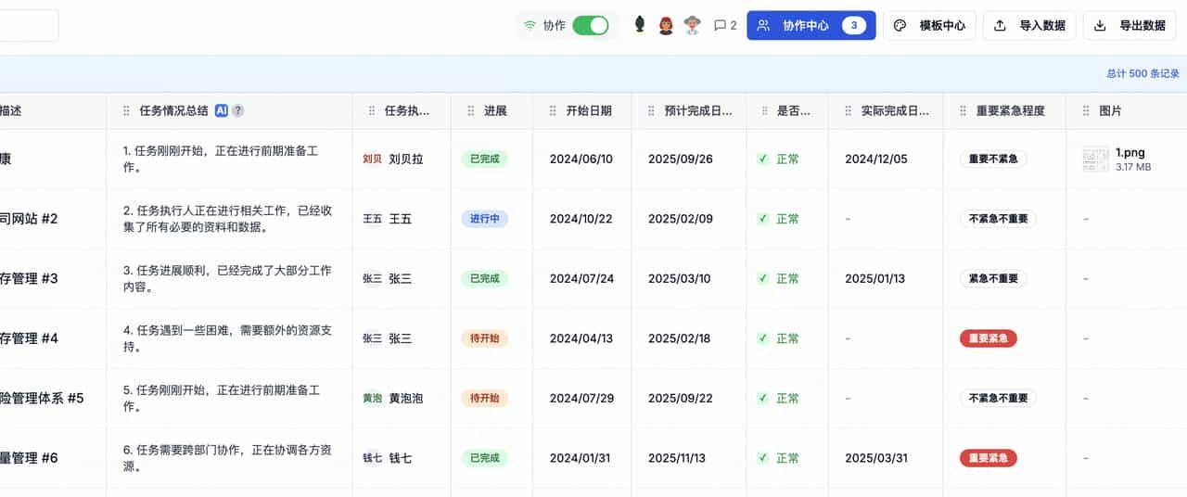
Task: Click 待开始 status tag in 黄泡泡 row
Action: pyautogui.click(x=484, y=398)
